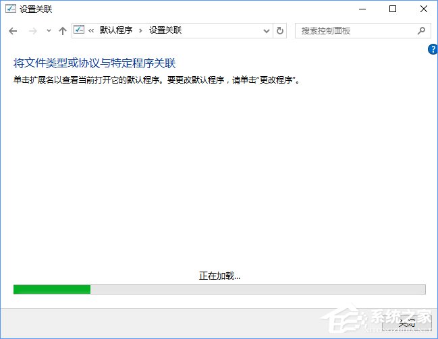438x339 pixels.
Task: Minimize the 设置关联 window
Action: (x=362, y=9)
